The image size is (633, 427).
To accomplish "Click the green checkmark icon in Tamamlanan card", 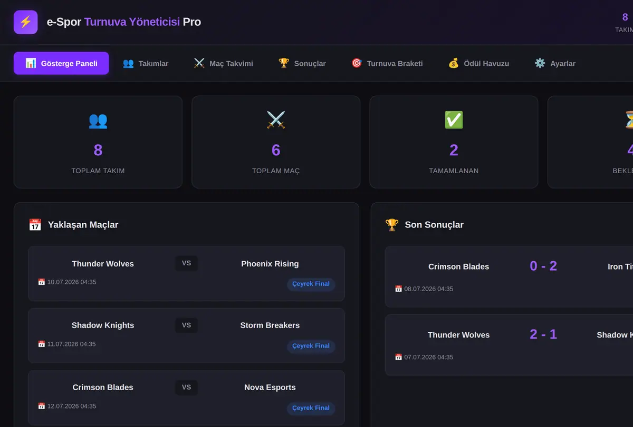I will pyautogui.click(x=454, y=121).
